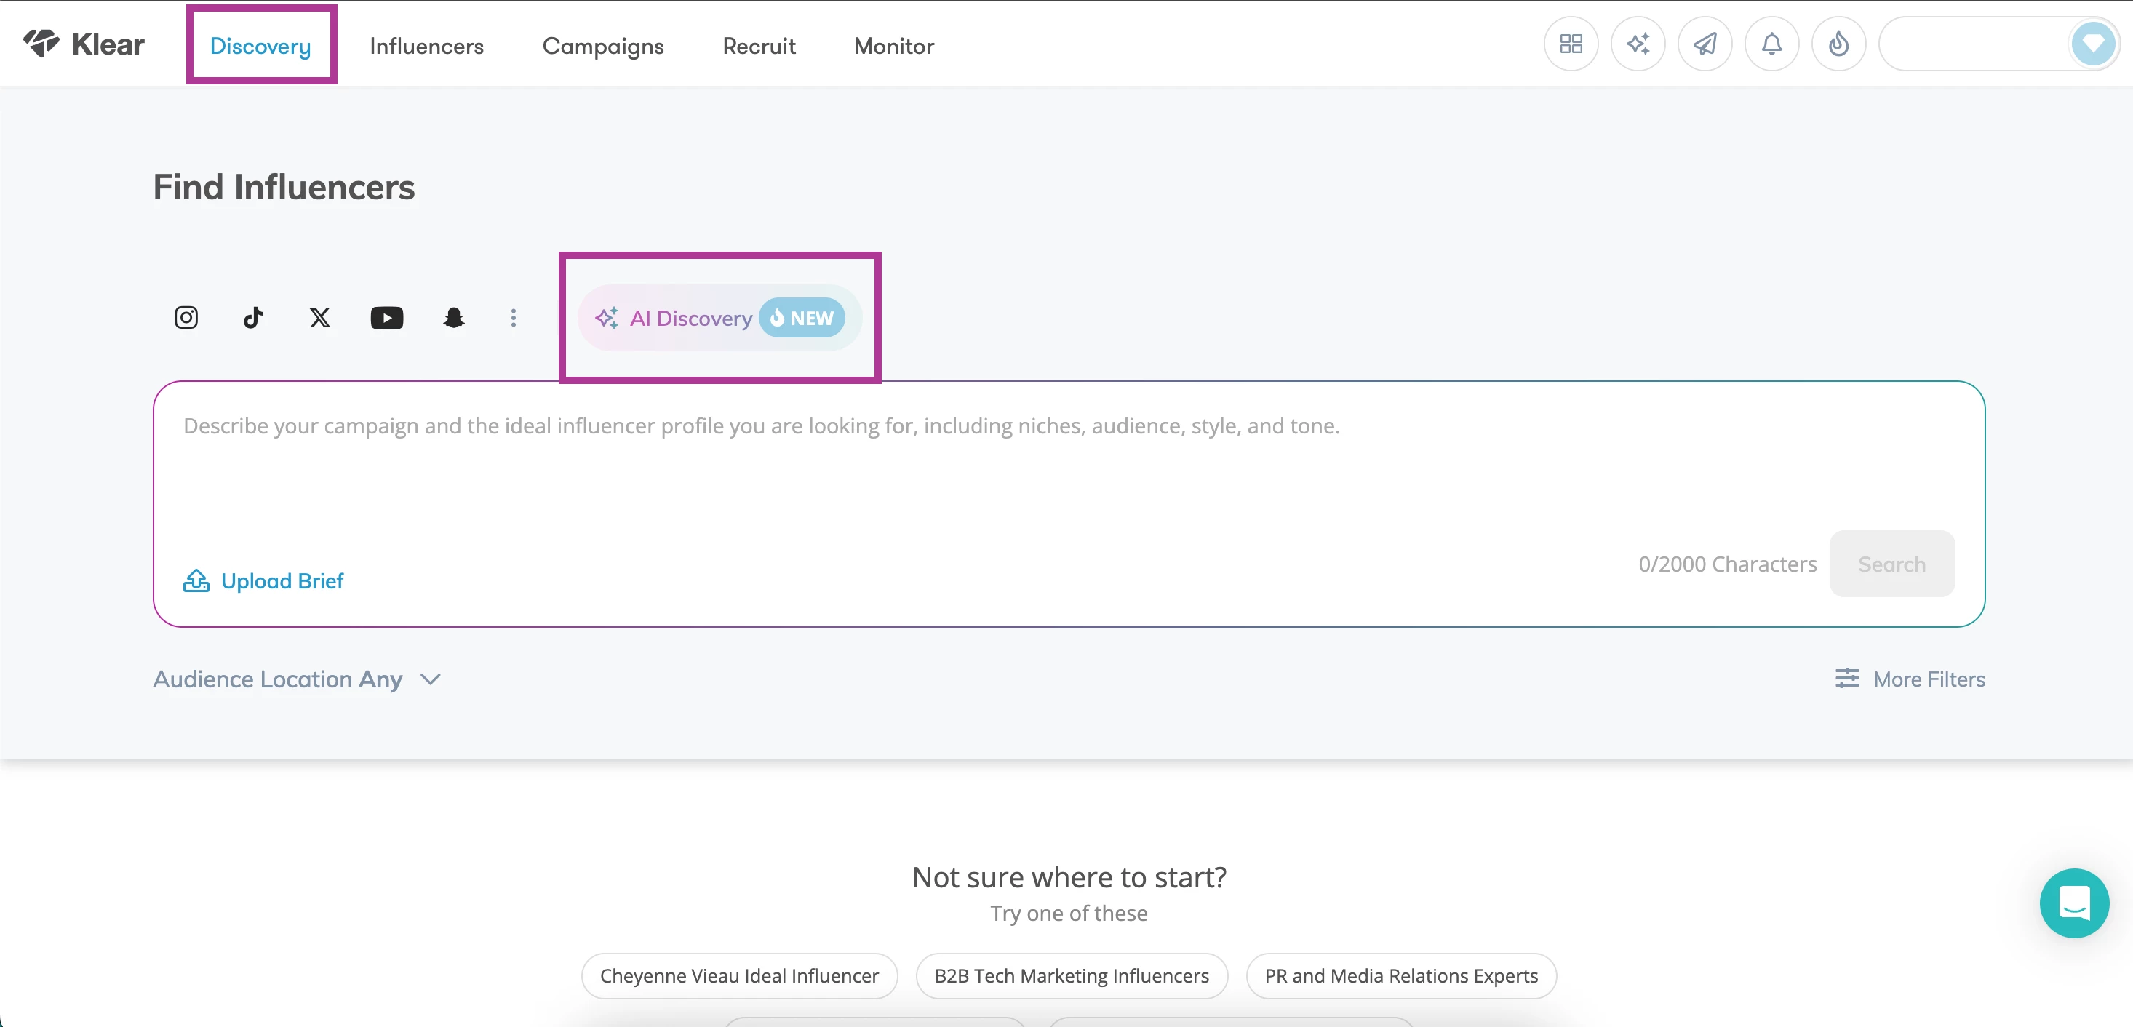This screenshot has width=2133, height=1027.
Task: Open the chat support bubble
Action: [2073, 902]
